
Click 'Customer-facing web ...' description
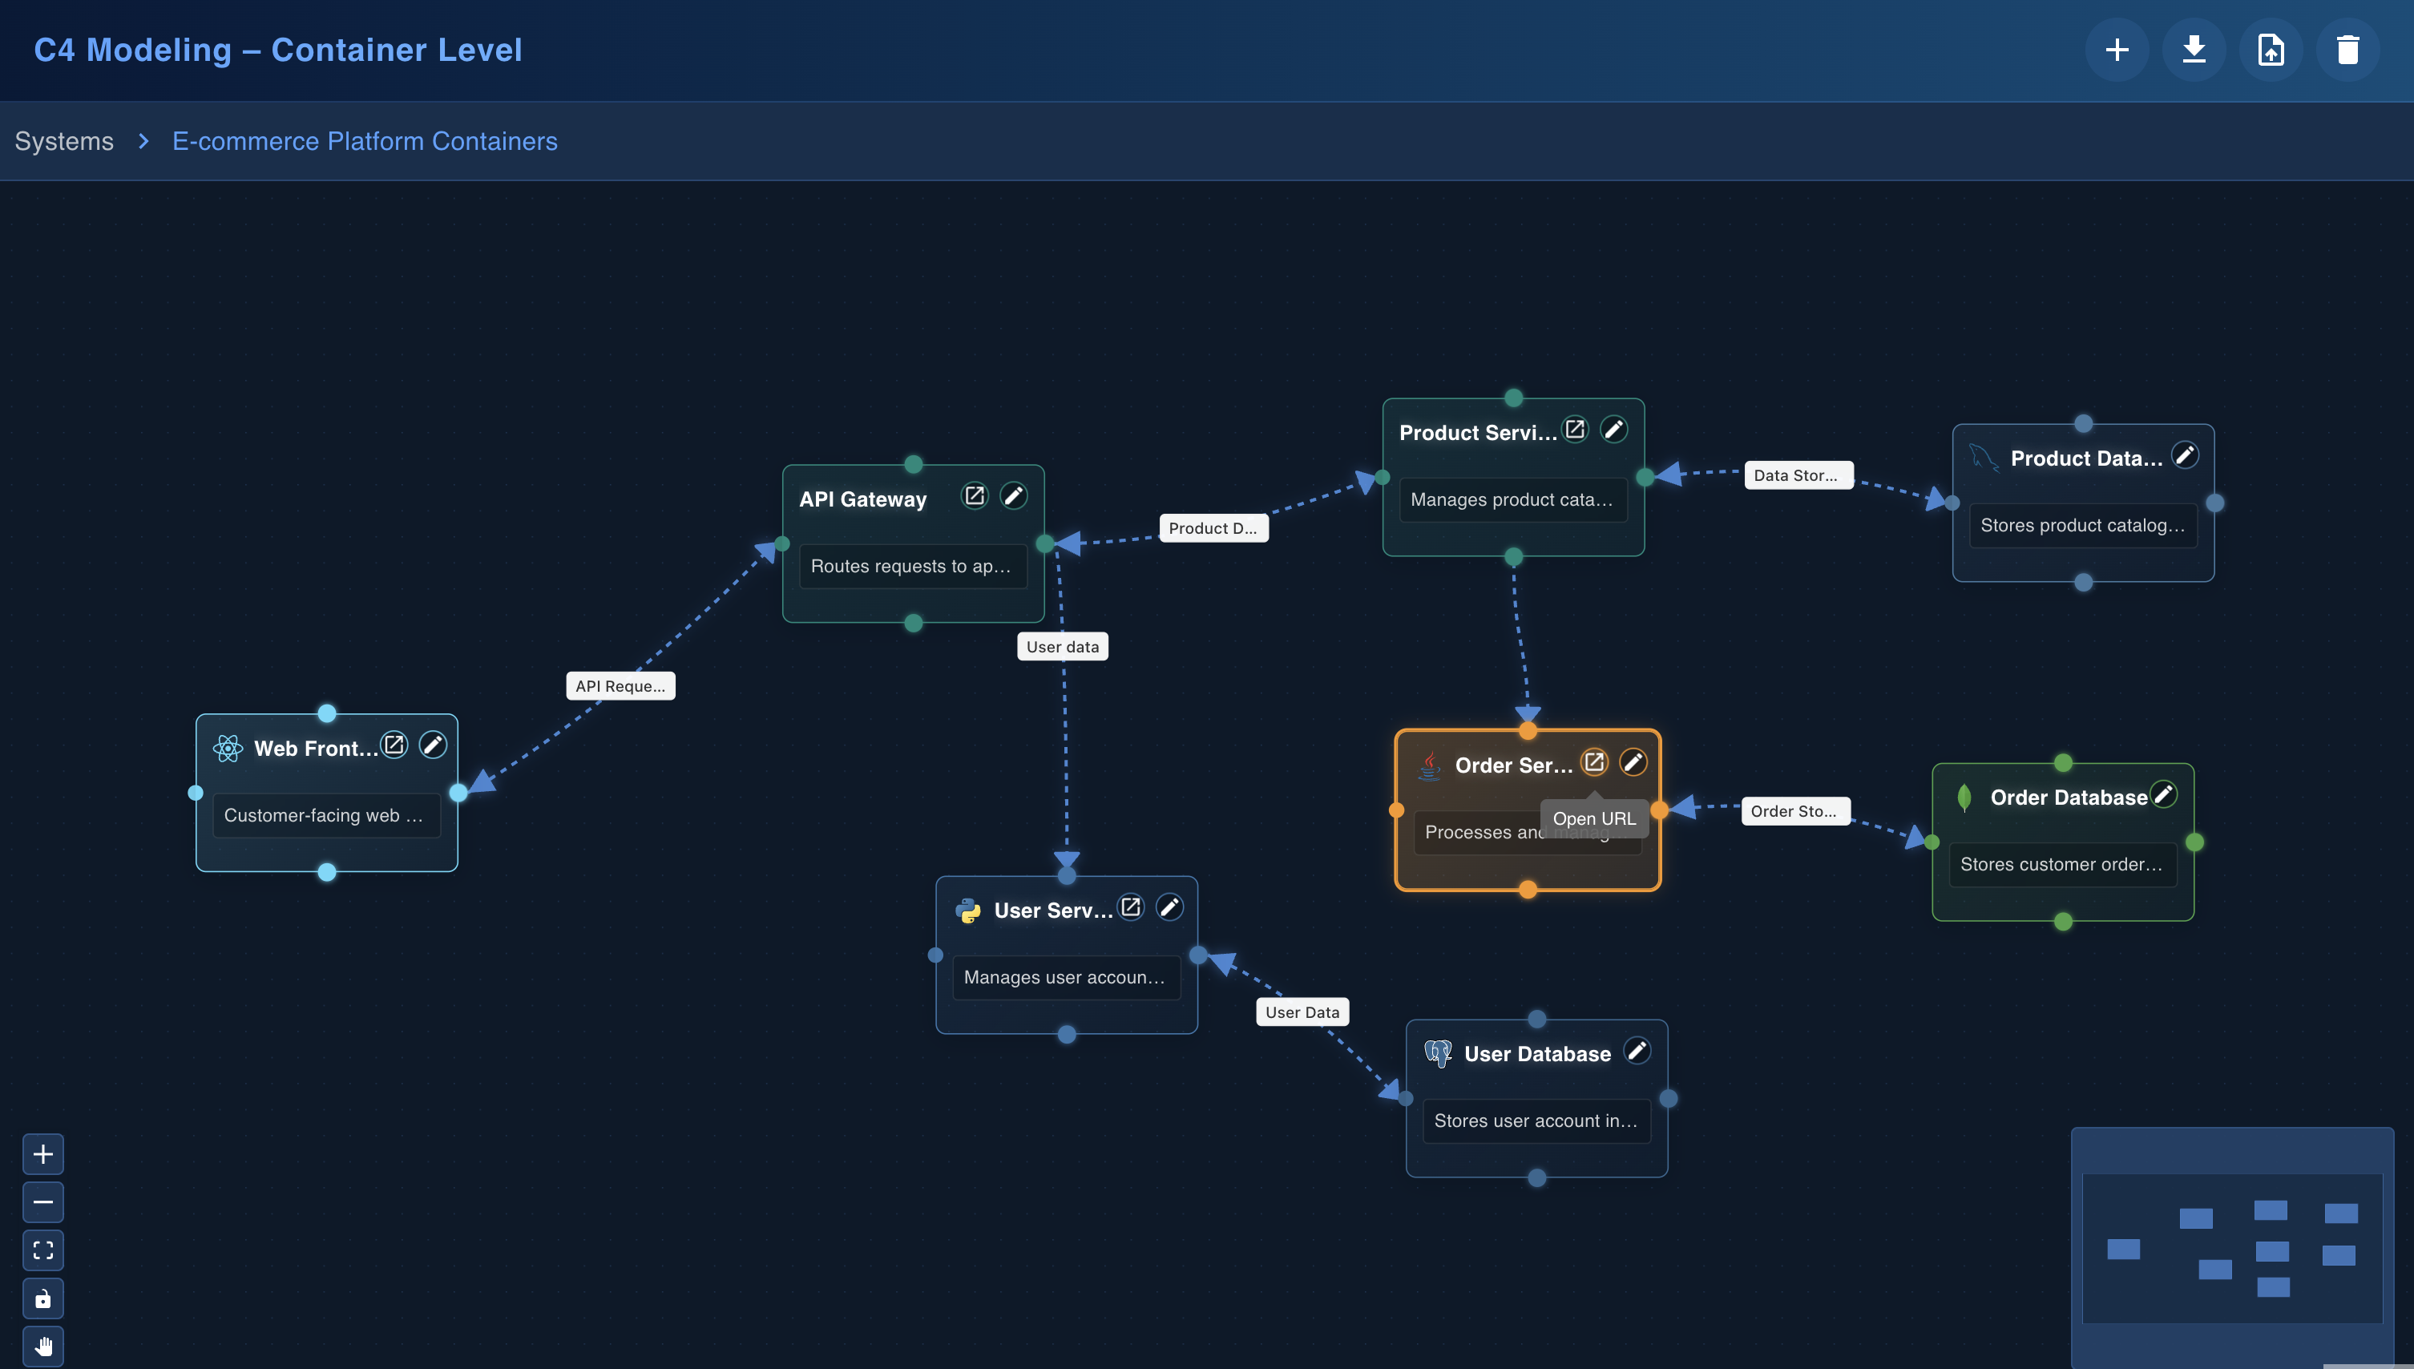326,815
